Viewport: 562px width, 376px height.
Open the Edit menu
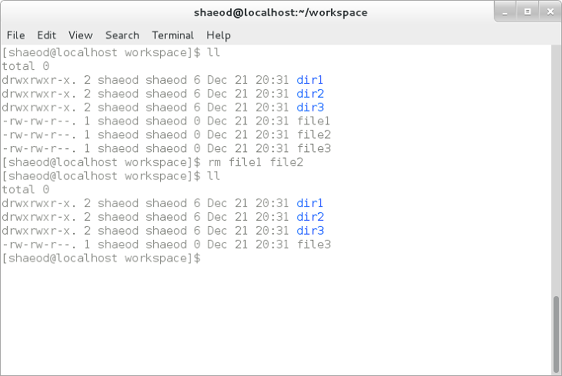click(x=47, y=35)
